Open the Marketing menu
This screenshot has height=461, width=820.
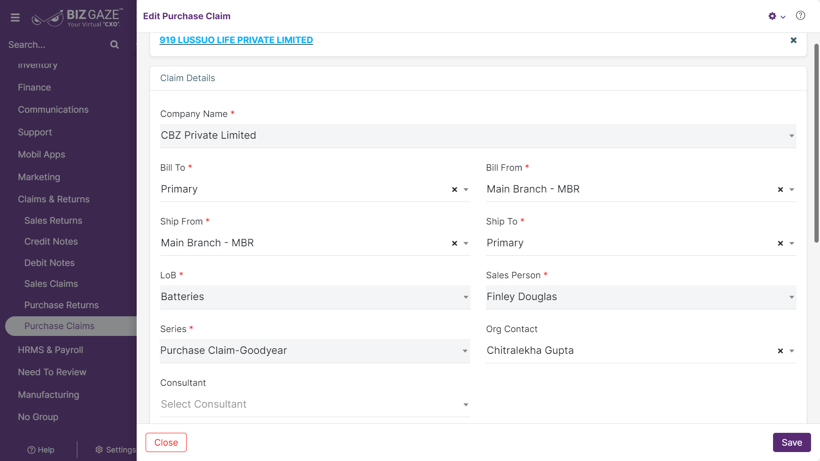point(39,177)
